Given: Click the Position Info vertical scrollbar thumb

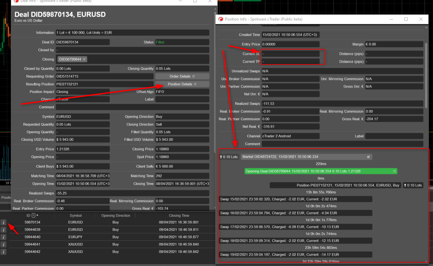Looking at the screenshot, I should click(x=426, y=75).
